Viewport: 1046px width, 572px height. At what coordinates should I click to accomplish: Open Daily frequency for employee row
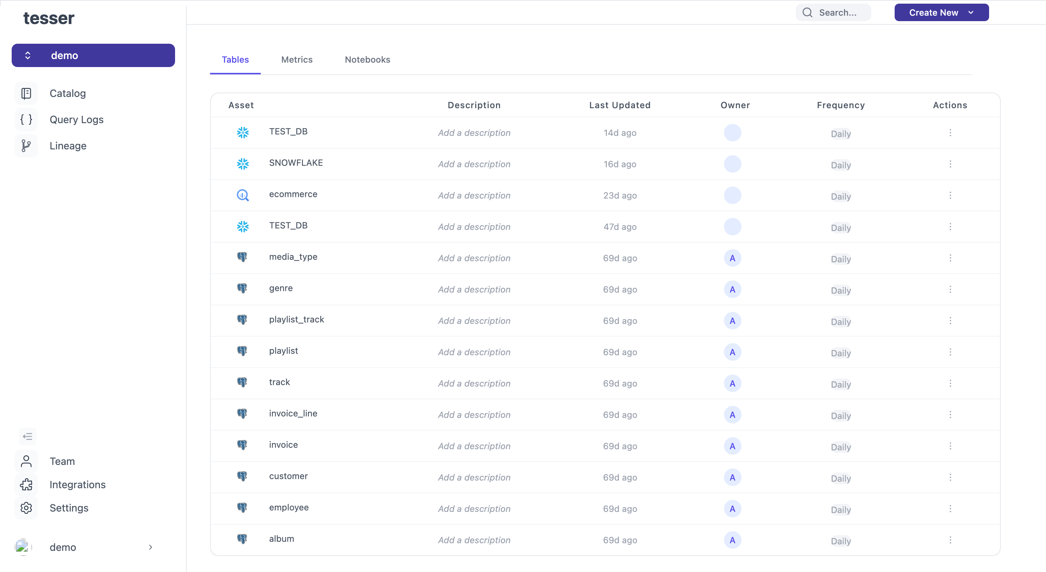pyautogui.click(x=841, y=510)
